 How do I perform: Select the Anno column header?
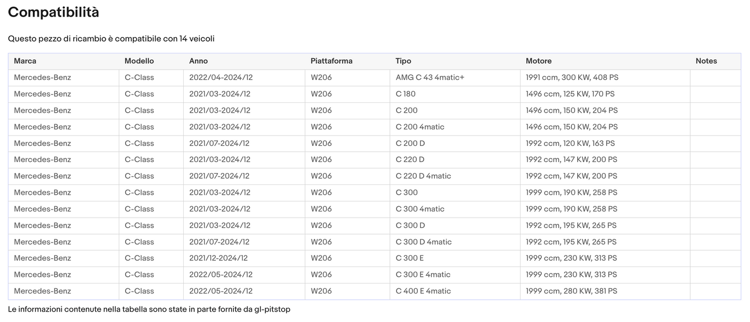pyautogui.click(x=198, y=61)
